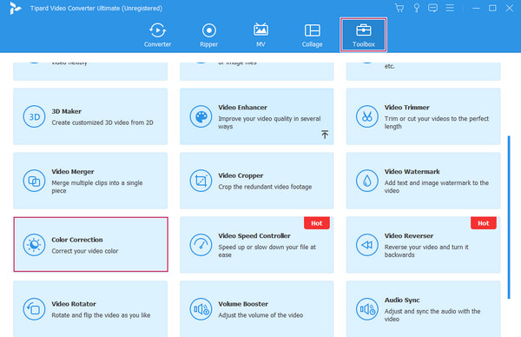Click the Tipard app logo
Image resolution: width=521 pixels, height=337 pixels.
pyautogui.click(x=15, y=9)
